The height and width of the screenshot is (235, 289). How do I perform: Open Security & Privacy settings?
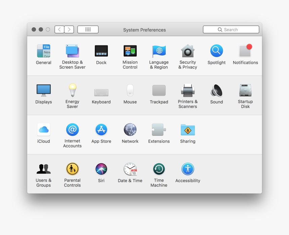188,51
